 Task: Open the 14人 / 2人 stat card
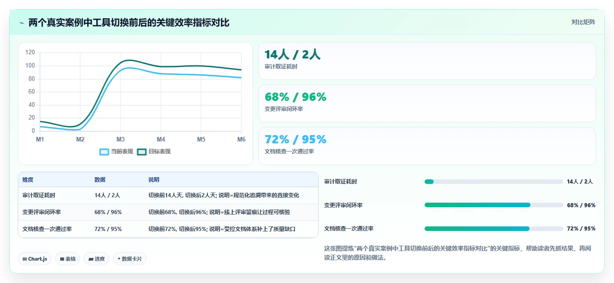pos(427,61)
